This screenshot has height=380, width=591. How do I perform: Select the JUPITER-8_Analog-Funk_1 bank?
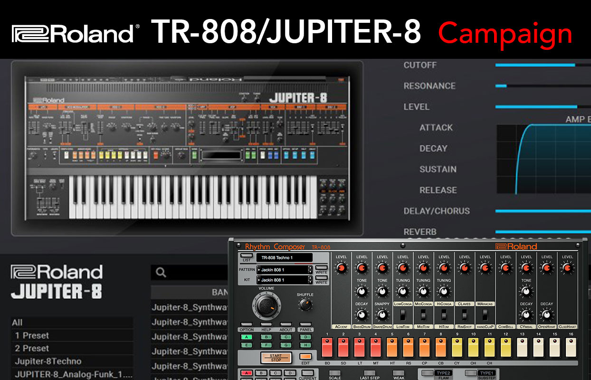(x=72, y=374)
